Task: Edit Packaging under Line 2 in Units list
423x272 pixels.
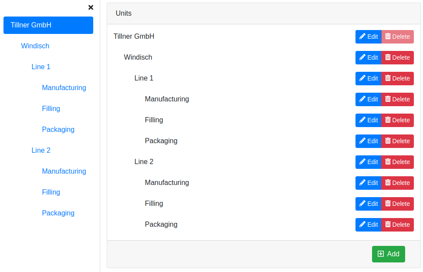Action: (x=369, y=225)
